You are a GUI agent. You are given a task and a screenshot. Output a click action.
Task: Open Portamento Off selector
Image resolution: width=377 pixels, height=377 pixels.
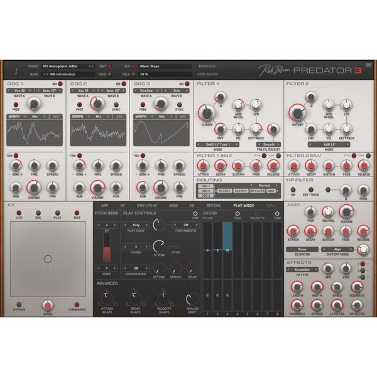pos(185,225)
